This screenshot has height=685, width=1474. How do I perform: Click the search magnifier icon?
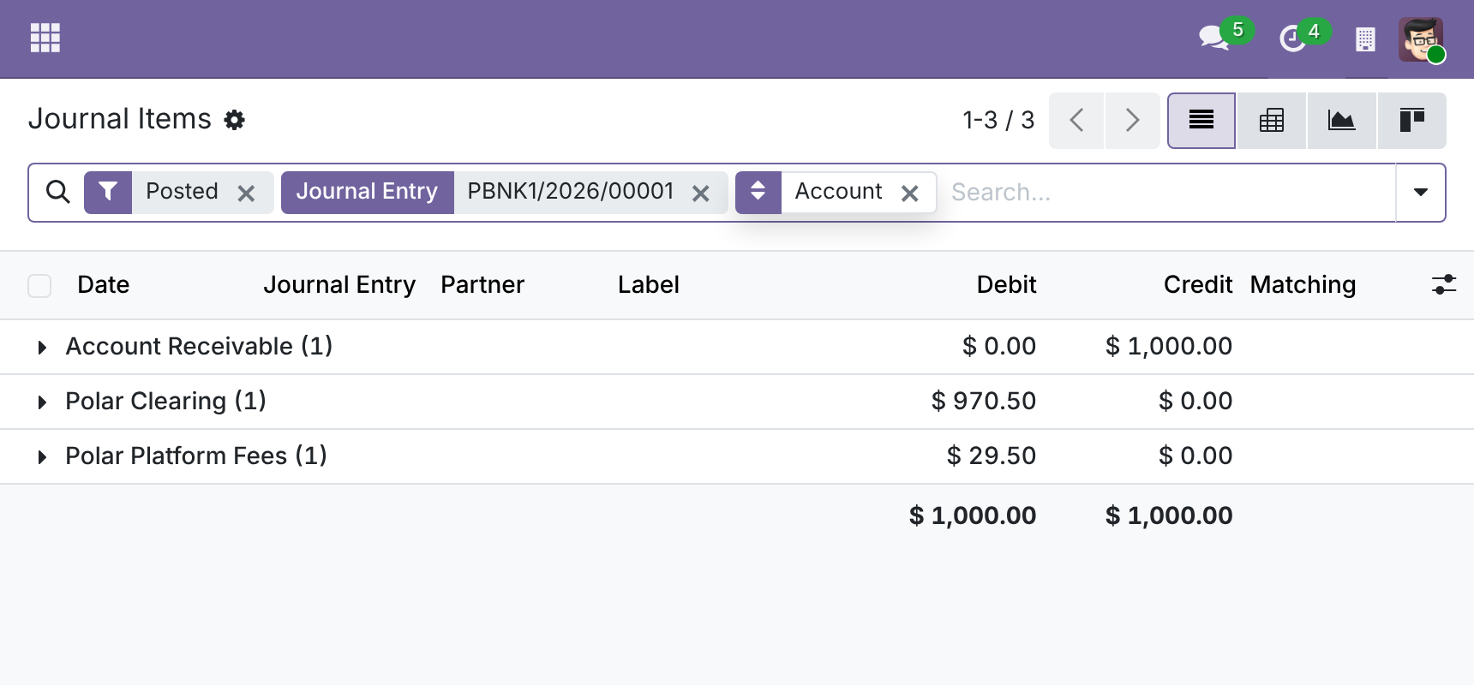click(x=57, y=192)
